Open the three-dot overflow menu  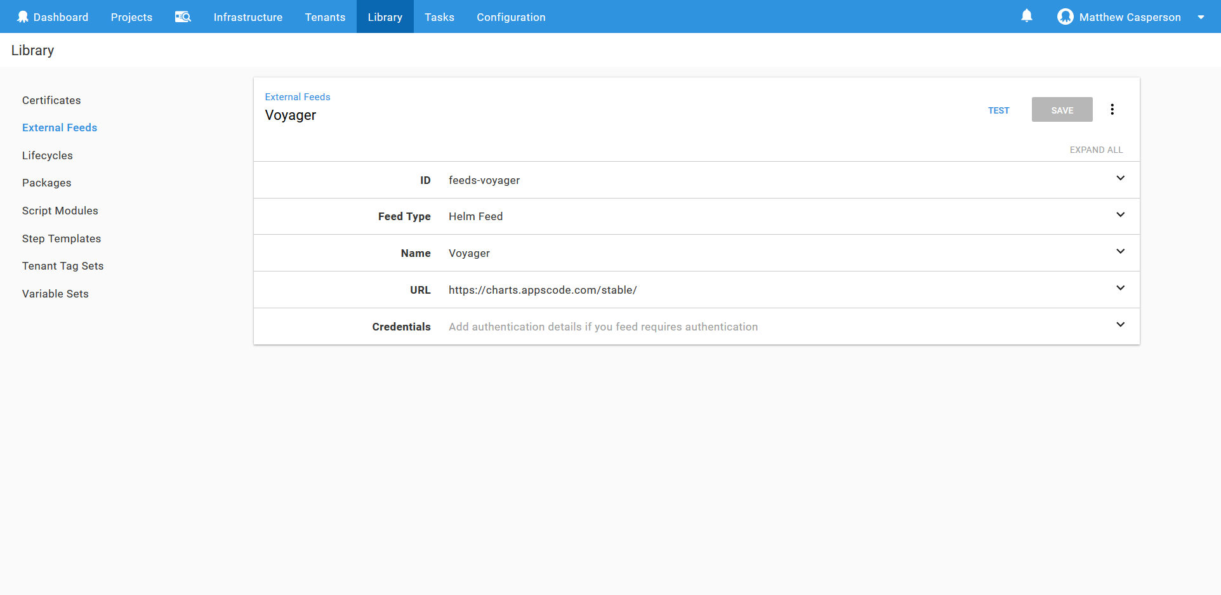click(1112, 110)
